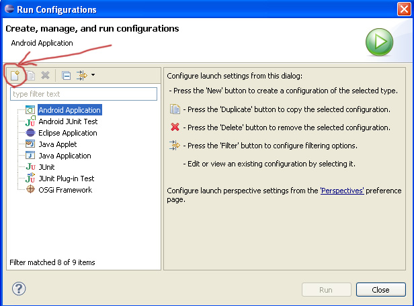Click the Filter launch configurations icon
The image size is (414, 306).
[x=82, y=75]
